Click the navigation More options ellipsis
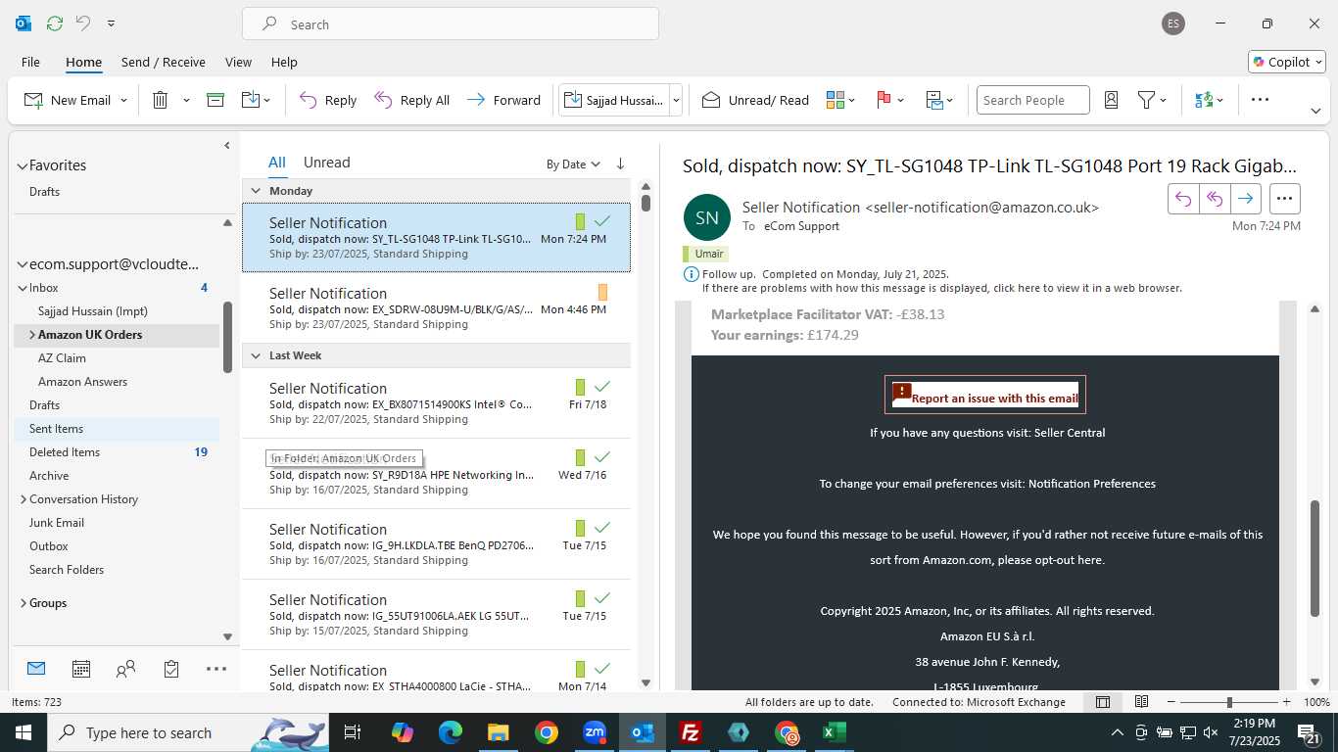1338x752 pixels. [216, 669]
